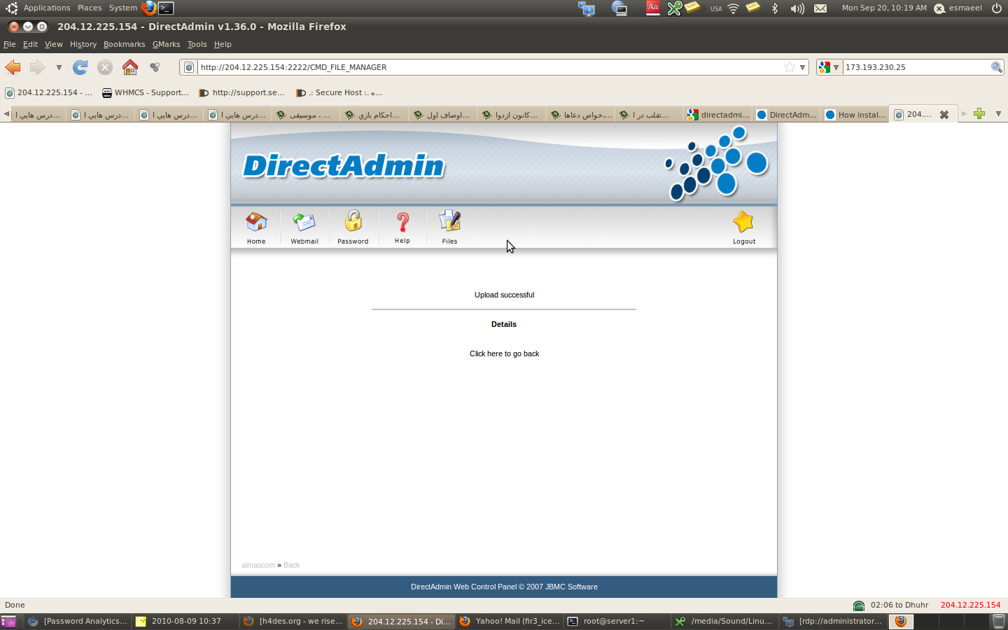Click the search magnifier icon
1008x630 pixels.
[x=997, y=67]
